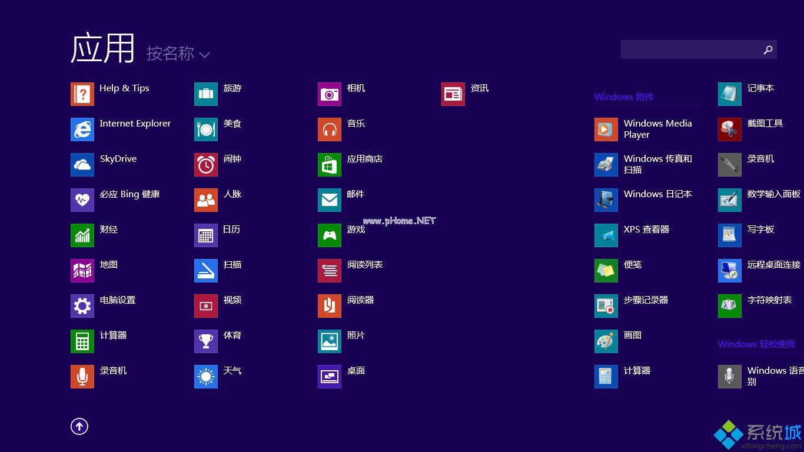Open the 旅游 suitcase icon
This screenshot has height=452, width=804.
(x=206, y=94)
